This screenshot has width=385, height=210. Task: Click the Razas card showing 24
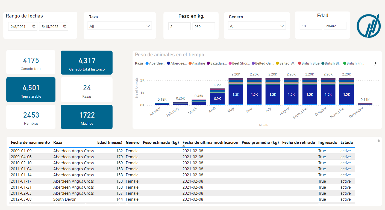point(87,89)
